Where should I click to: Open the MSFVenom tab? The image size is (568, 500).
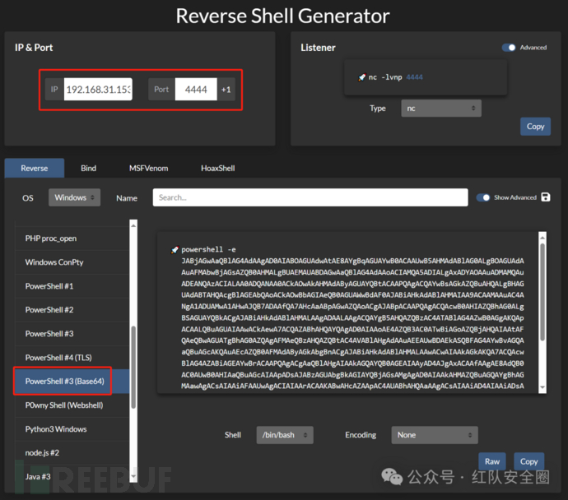coord(148,169)
